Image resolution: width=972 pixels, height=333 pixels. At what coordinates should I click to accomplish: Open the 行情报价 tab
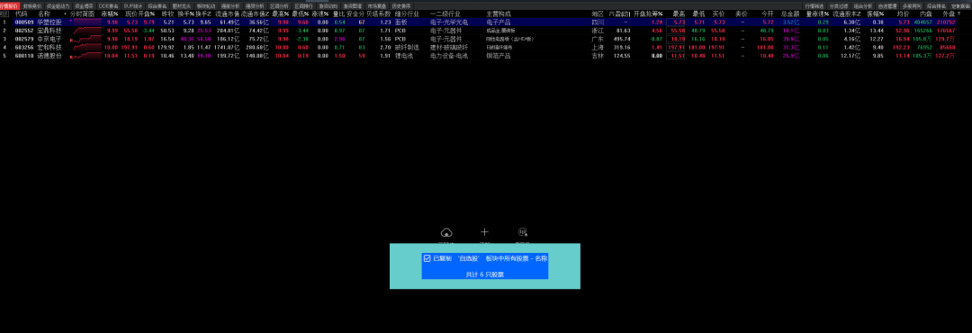tap(9, 5)
